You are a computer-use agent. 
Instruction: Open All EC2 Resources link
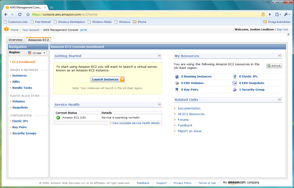pos(191,114)
